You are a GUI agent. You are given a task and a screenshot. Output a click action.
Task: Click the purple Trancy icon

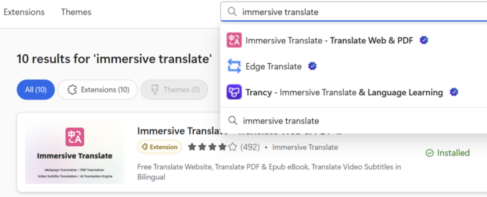click(x=234, y=92)
